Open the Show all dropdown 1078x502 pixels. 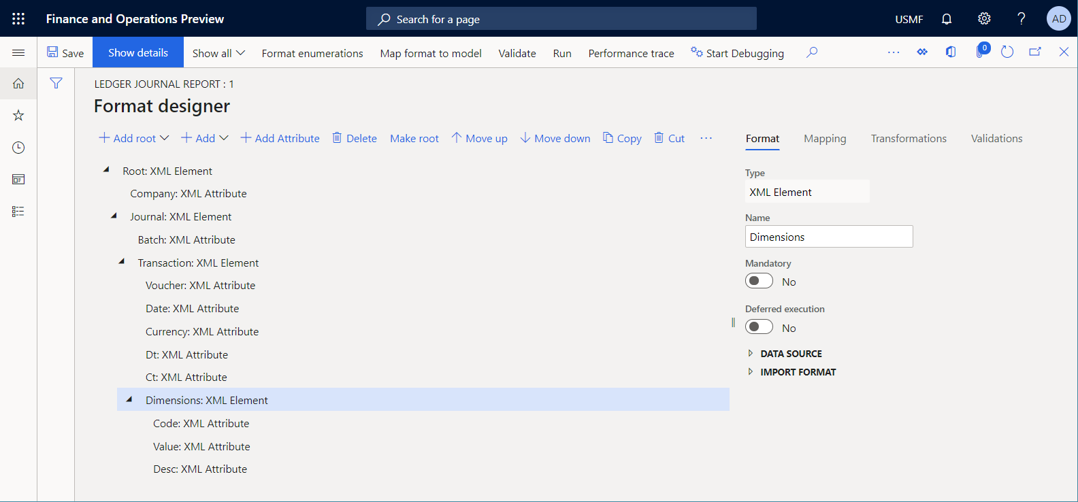(x=218, y=53)
